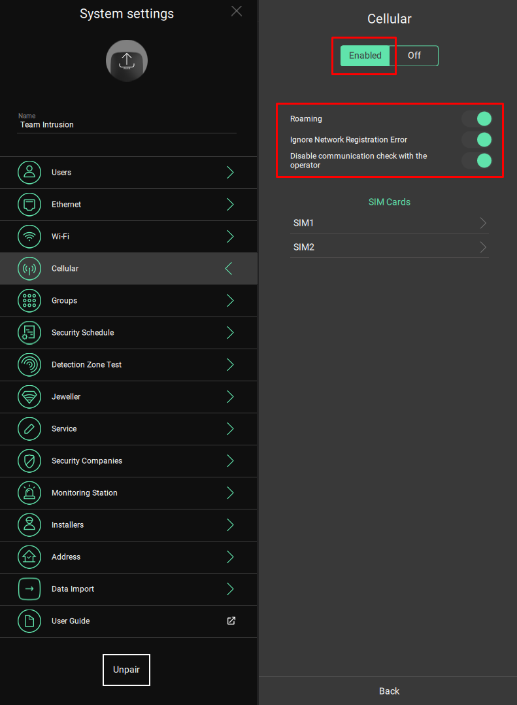The image size is (517, 705).
Task: Click the Address house icon
Action: pyautogui.click(x=29, y=557)
